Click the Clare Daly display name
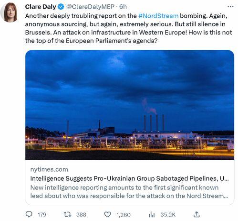The height and width of the screenshot is (221, 238). point(41,7)
